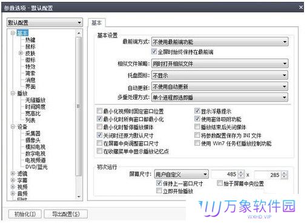Screen dimensions: 307x224
Task: Click the height field showing 285
Action: click(268, 174)
